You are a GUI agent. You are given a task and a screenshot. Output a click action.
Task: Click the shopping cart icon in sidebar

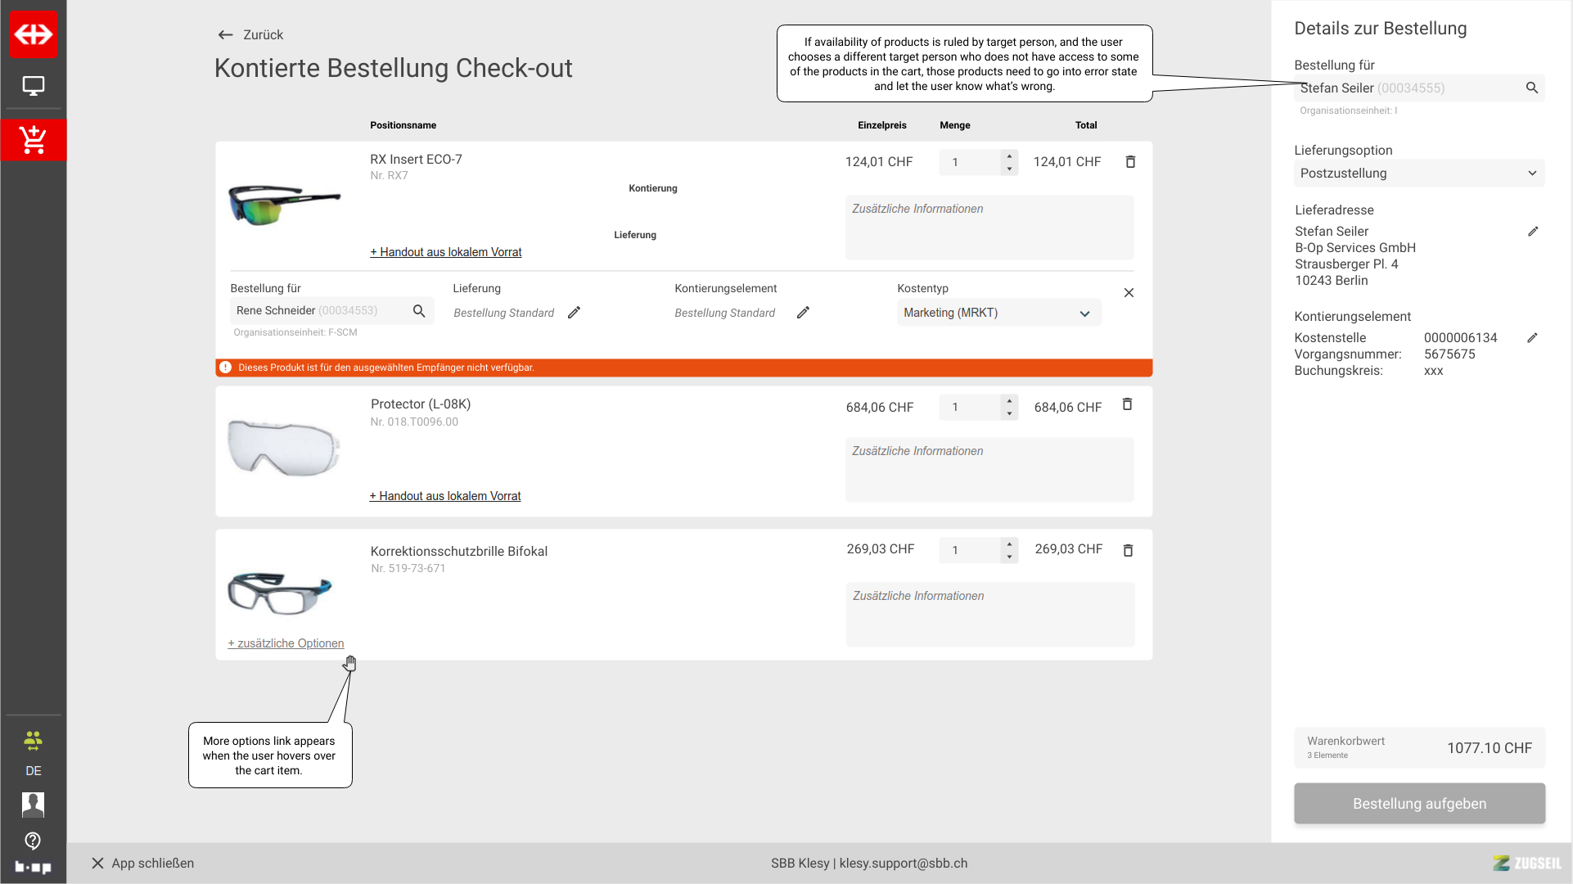click(33, 140)
